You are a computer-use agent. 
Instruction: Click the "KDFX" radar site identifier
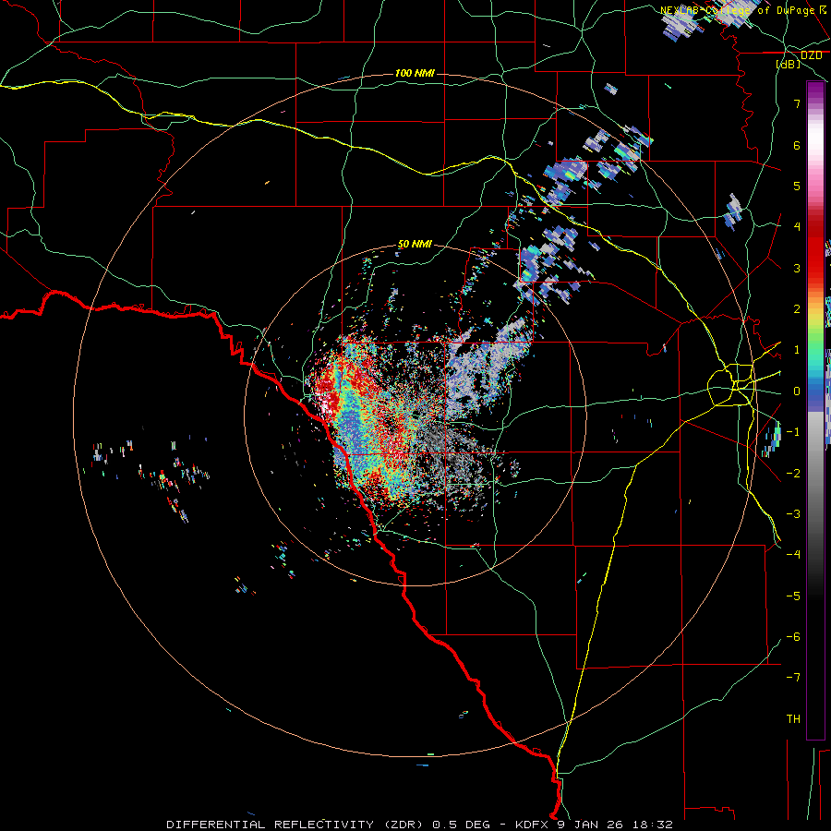coord(533,825)
